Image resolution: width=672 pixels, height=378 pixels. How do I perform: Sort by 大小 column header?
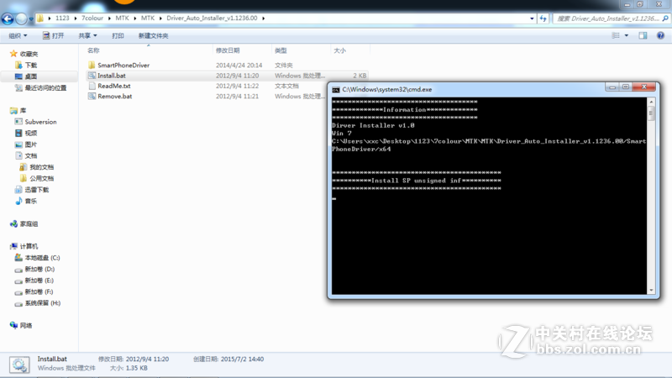[339, 50]
